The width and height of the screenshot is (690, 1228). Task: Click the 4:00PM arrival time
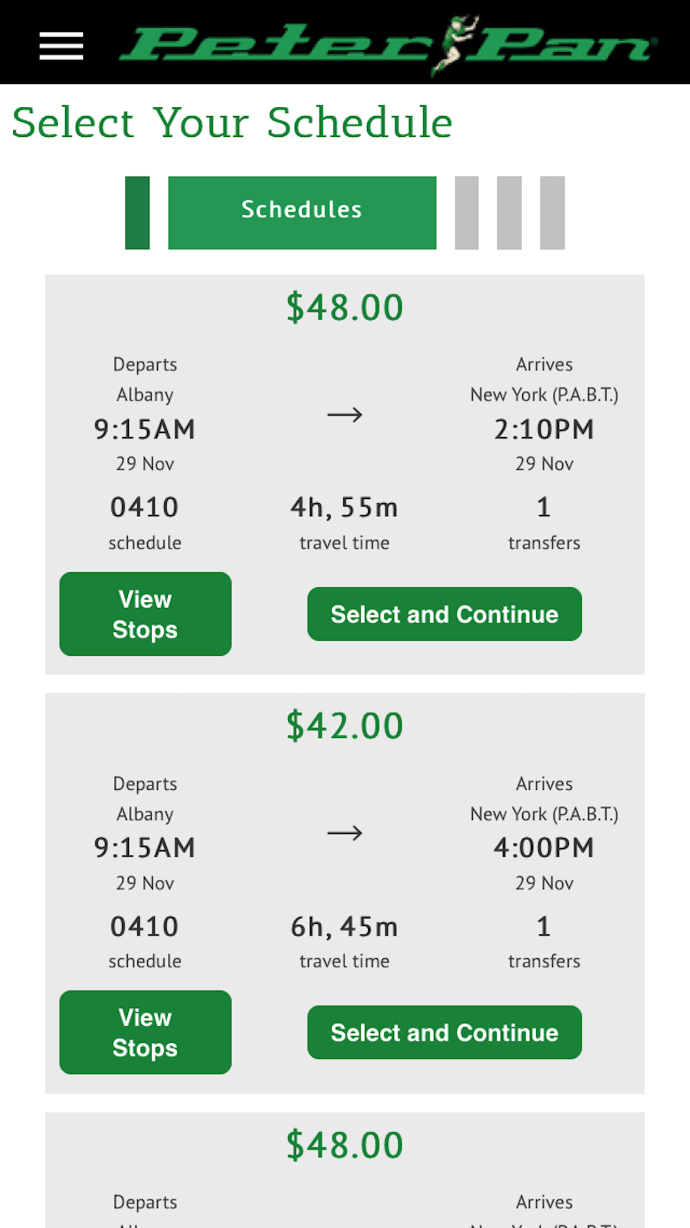coord(544,848)
